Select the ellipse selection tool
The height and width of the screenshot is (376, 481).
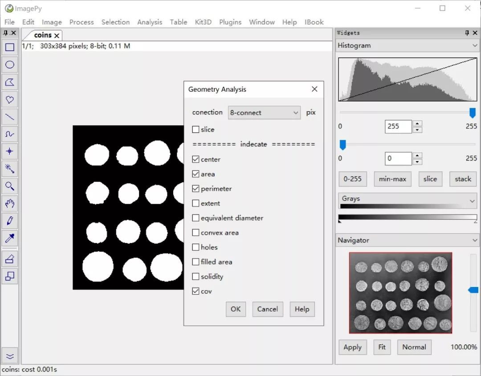point(10,65)
